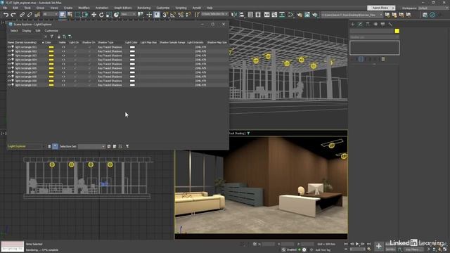The image size is (450, 253).
Task: Click the Select and Place tool icon
Action: [x=116, y=15]
